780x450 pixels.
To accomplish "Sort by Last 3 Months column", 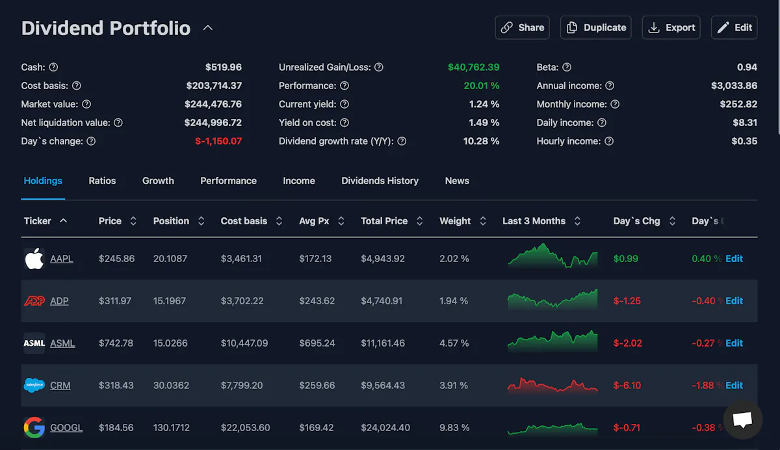I will (541, 221).
